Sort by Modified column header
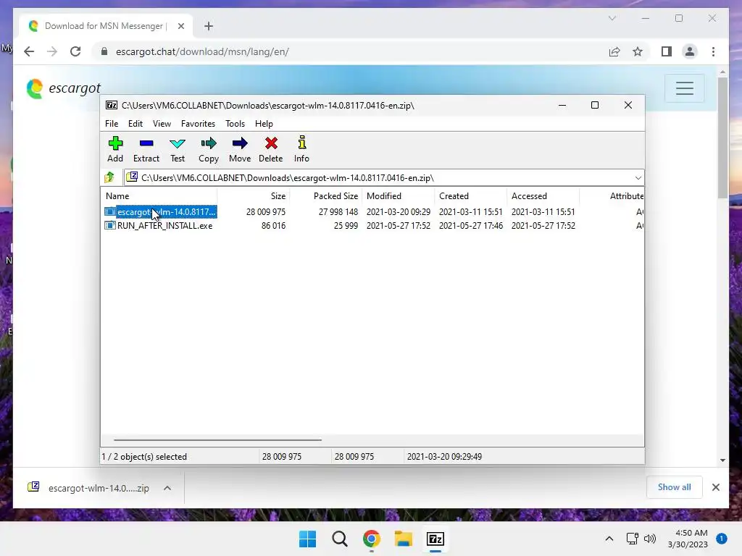The height and width of the screenshot is (556, 742). click(x=398, y=195)
